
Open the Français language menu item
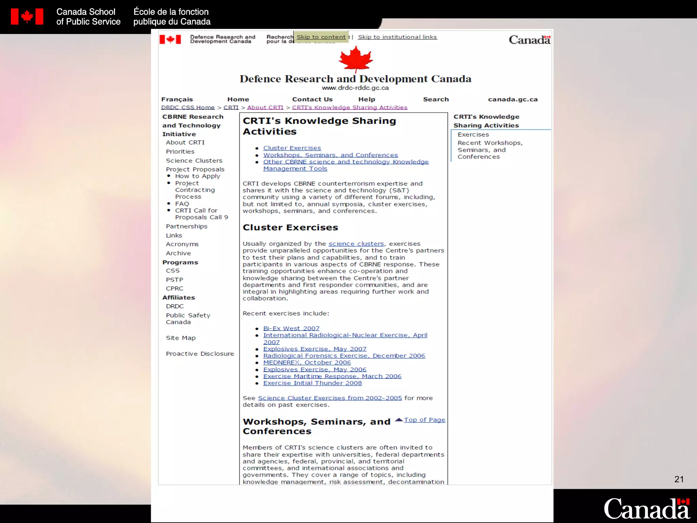click(177, 99)
